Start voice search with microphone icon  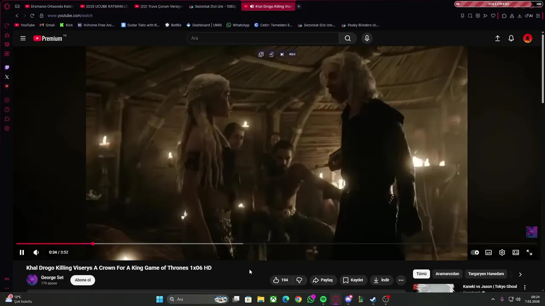tap(367, 38)
